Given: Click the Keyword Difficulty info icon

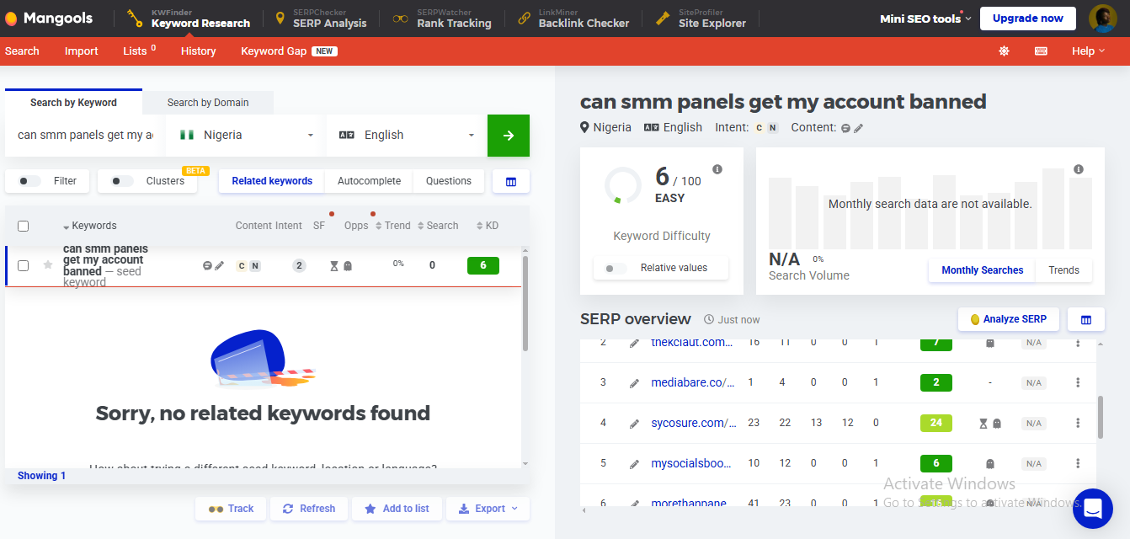Looking at the screenshot, I should click(x=717, y=169).
